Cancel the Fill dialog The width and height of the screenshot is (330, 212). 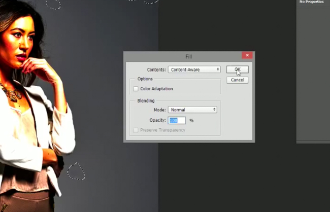click(x=238, y=80)
